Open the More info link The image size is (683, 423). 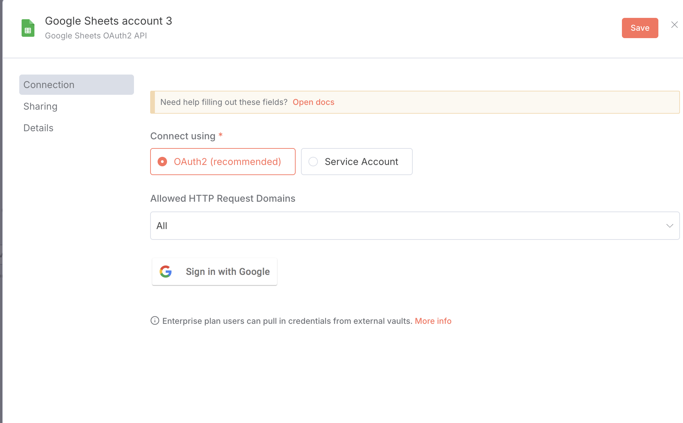pos(433,321)
